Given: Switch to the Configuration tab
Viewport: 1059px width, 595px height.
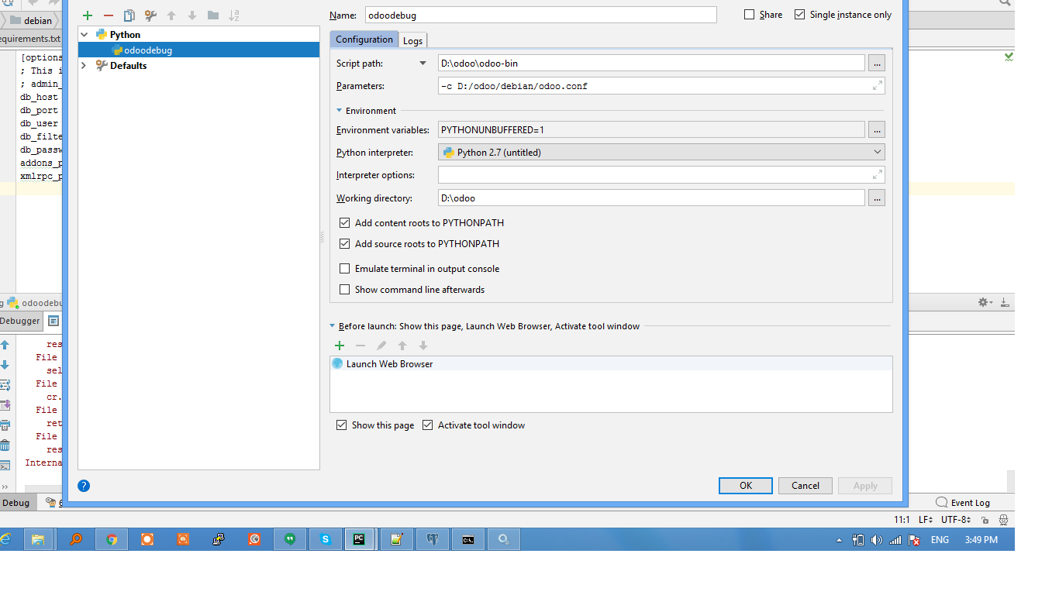Looking at the screenshot, I should [364, 40].
